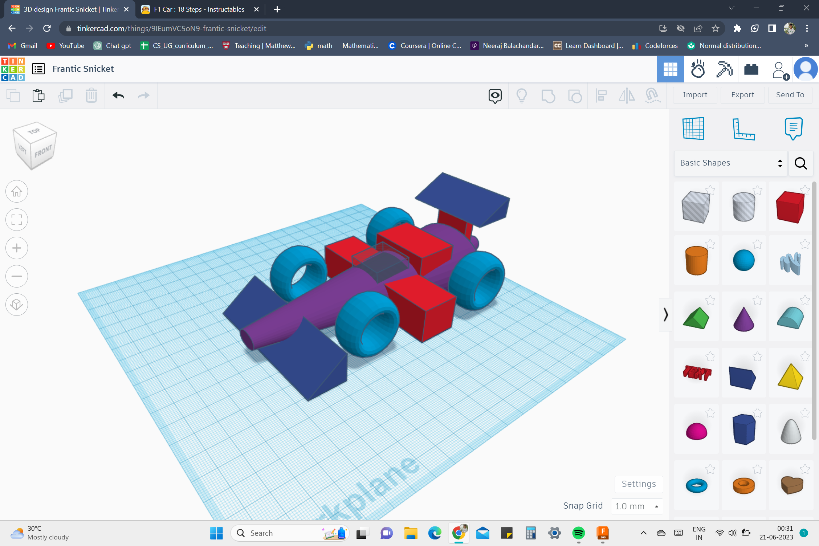Click the Export button
This screenshot has width=819, height=546.
(742, 95)
